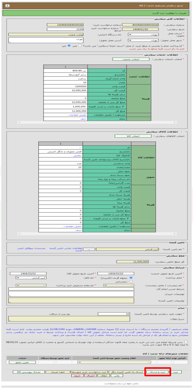This screenshot has height=389, width=193.
Task: Toggle تایید مجوز توسط دستگاه checkbox
Action: pyautogui.click(x=55, y=362)
